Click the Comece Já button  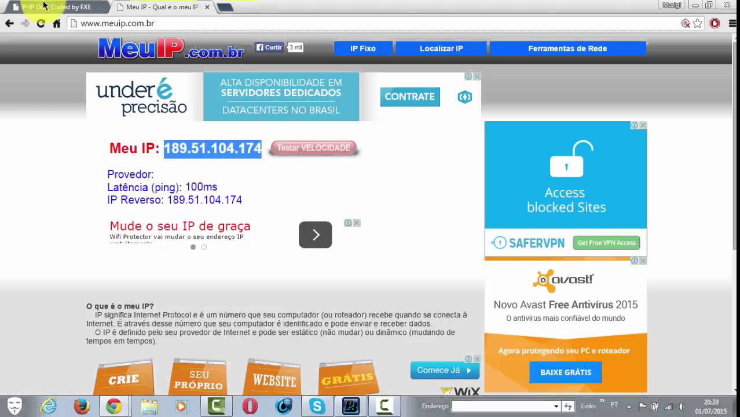pos(445,370)
